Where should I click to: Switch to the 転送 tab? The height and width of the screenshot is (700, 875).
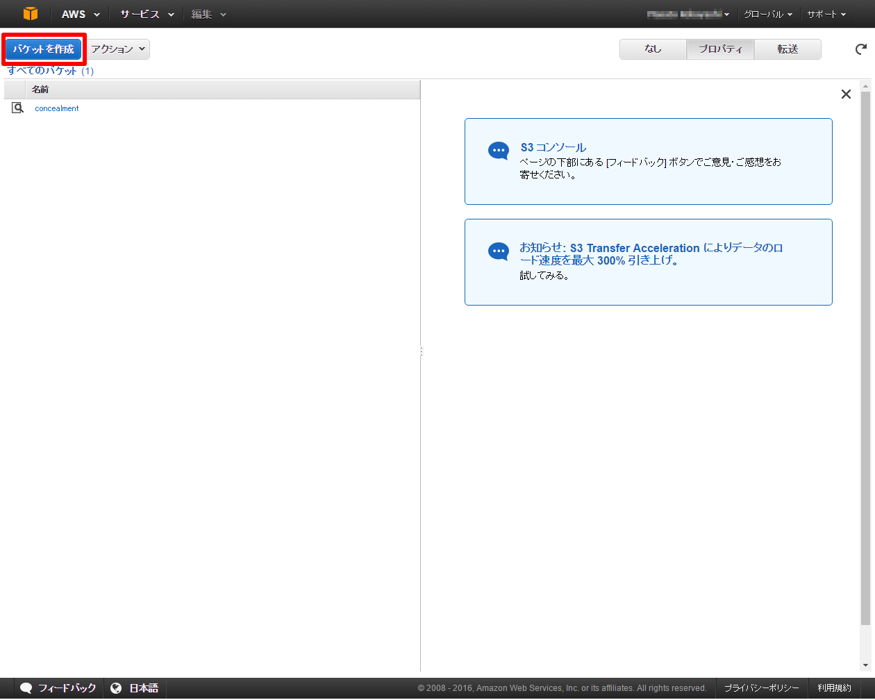click(787, 49)
